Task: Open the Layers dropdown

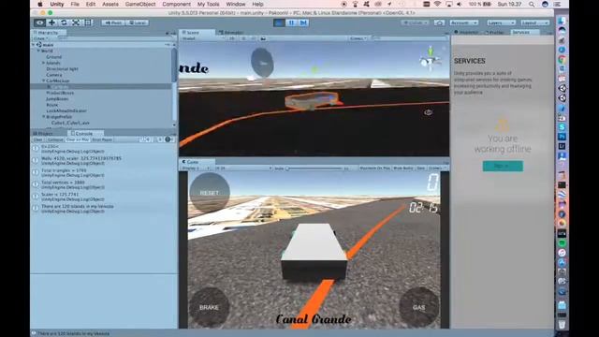Action: coord(502,22)
